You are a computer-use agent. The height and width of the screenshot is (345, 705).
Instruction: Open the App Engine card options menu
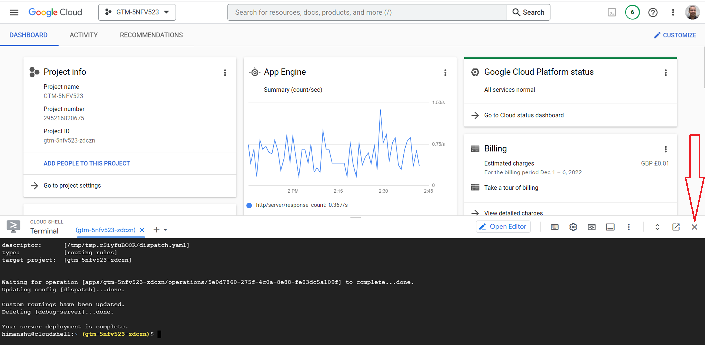pyautogui.click(x=445, y=73)
